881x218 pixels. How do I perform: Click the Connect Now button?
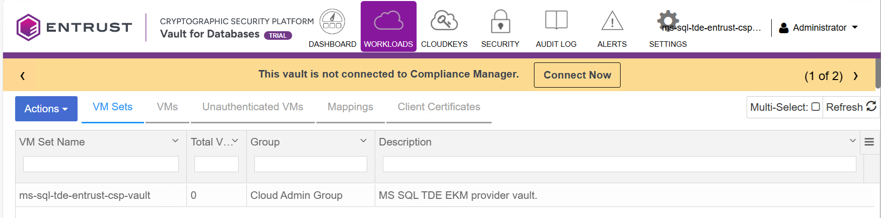click(577, 75)
